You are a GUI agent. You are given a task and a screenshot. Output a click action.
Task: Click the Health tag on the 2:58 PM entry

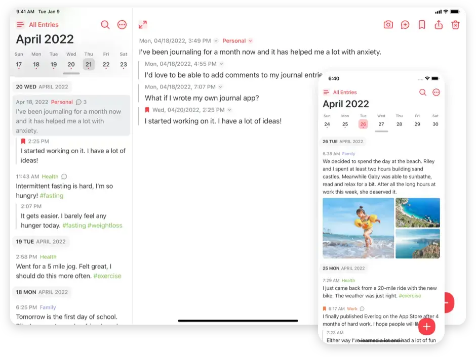click(48, 257)
